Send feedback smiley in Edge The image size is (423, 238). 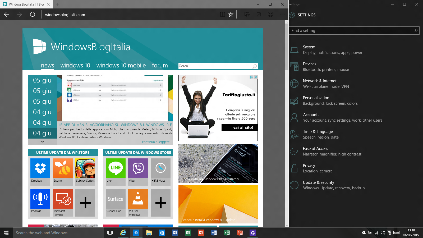pyautogui.click(x=270, y=15)
